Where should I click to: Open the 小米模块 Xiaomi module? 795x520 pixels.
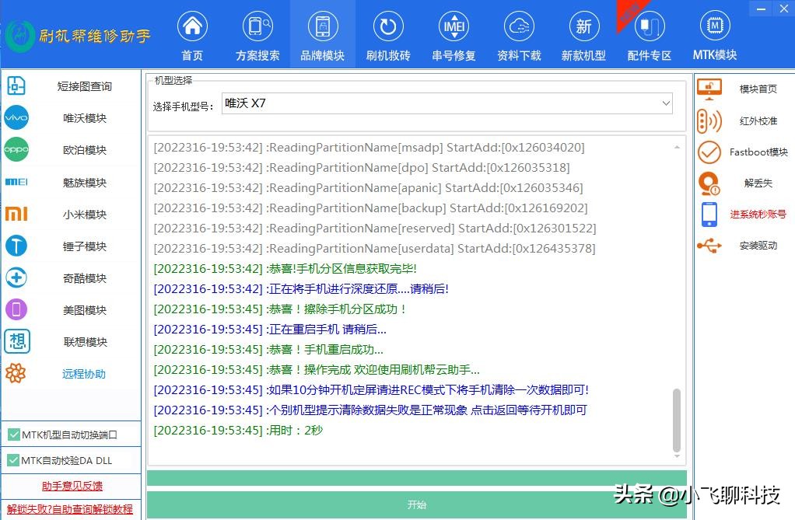click(83, 214)
